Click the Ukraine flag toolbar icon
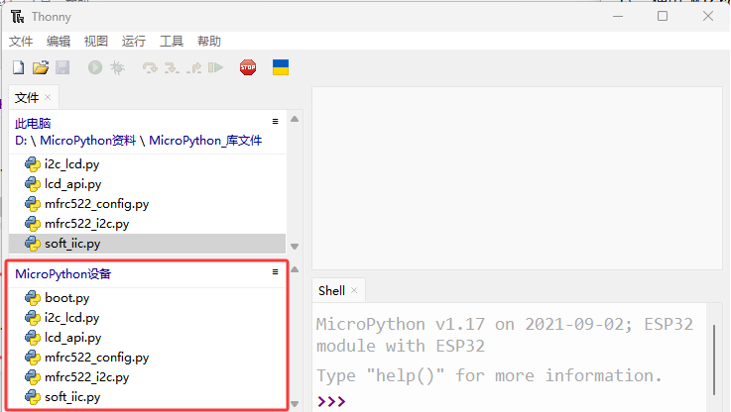 281,67
